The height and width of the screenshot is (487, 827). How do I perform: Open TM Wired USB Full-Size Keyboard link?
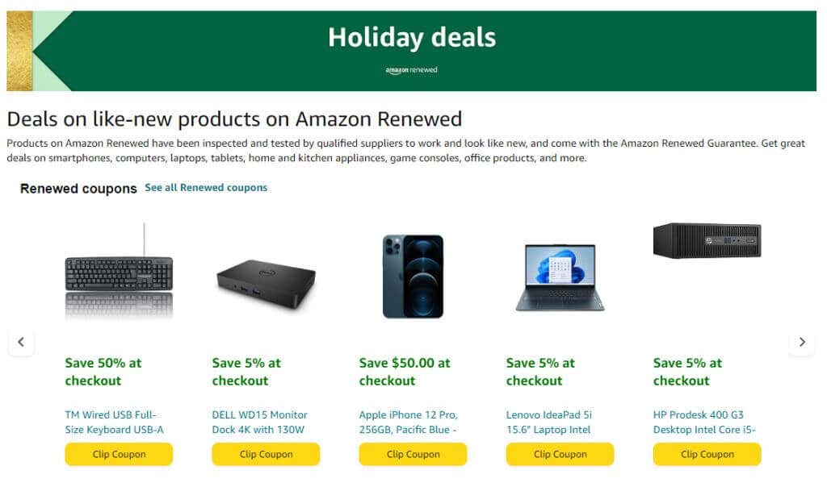(115, 422)
